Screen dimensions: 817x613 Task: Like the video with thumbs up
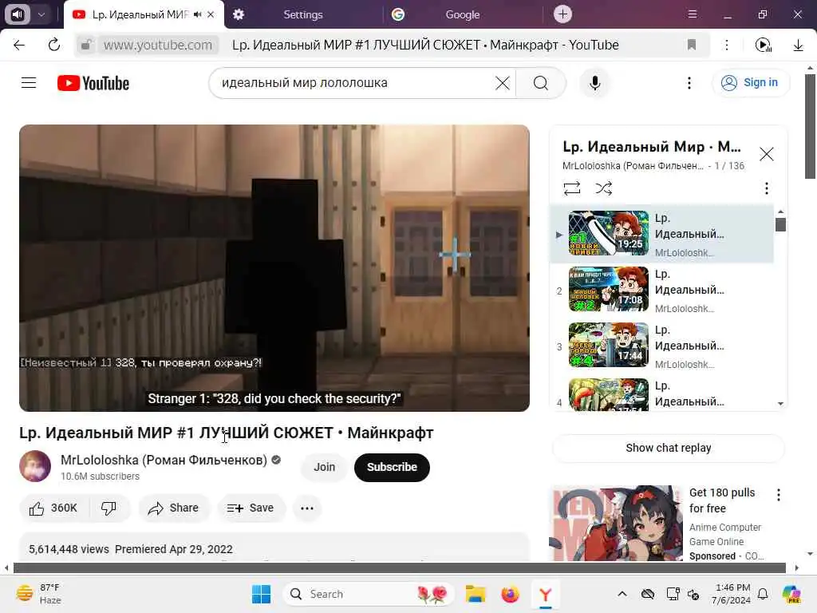(53, 508)
